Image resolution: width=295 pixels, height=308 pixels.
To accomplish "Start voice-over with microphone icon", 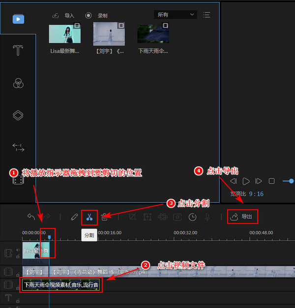I will tap(207, 217).
